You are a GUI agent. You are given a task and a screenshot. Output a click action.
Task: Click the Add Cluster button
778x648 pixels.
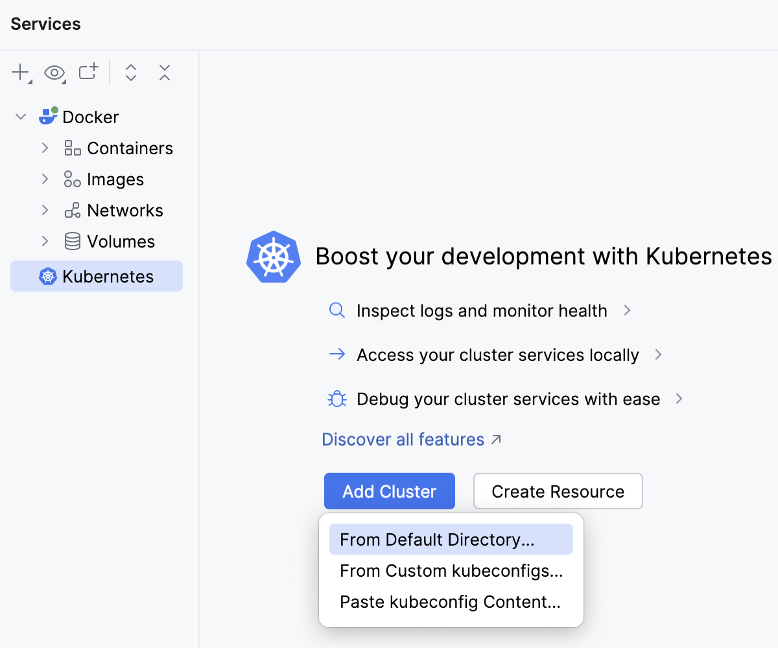390,491
